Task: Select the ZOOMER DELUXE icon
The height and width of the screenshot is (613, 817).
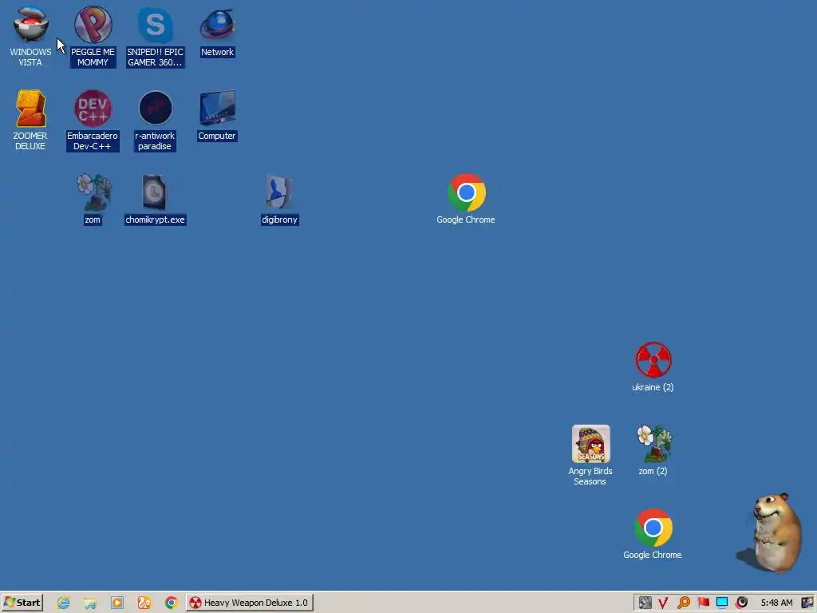Action: click(x=30, y=120)
